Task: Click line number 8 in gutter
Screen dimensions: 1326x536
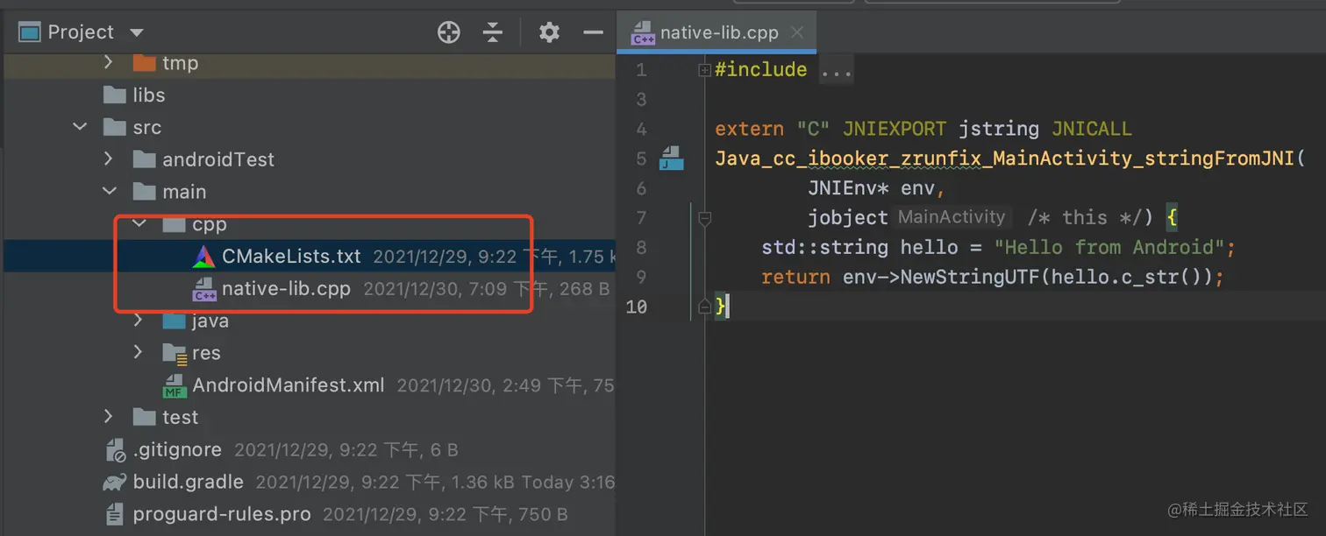Action: click(x=640, y=248)
